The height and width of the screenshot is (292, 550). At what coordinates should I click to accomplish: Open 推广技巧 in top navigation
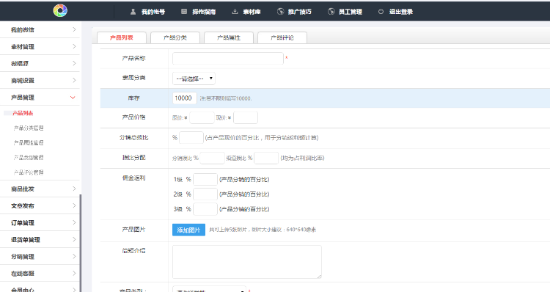tap(299, 12)
